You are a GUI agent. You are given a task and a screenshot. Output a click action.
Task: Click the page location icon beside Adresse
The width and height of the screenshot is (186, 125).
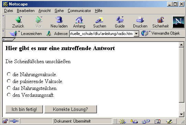48,34
